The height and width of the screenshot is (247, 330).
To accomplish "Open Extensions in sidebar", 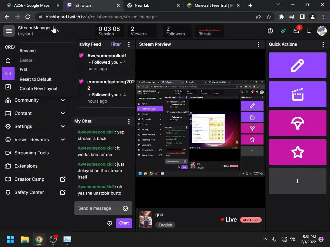I will 26,166.
